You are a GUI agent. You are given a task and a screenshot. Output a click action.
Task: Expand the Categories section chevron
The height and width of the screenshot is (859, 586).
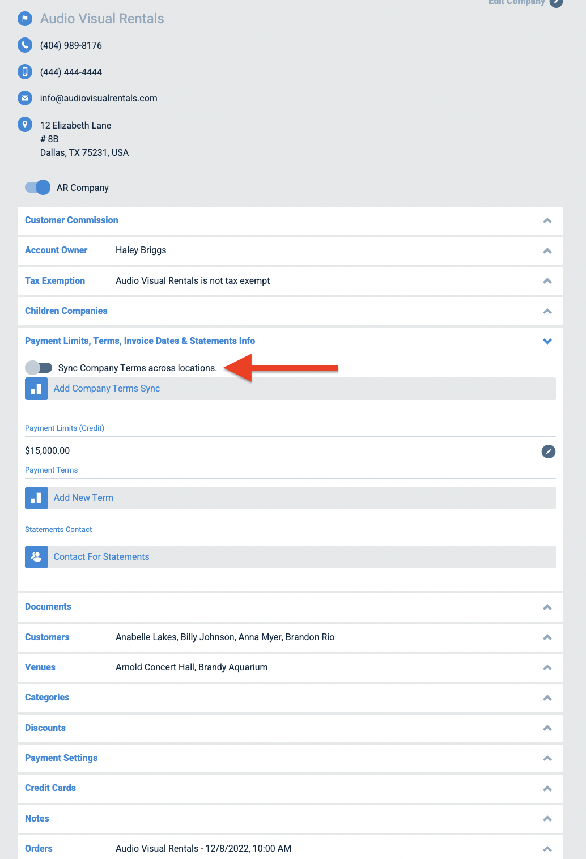(547, 698)
